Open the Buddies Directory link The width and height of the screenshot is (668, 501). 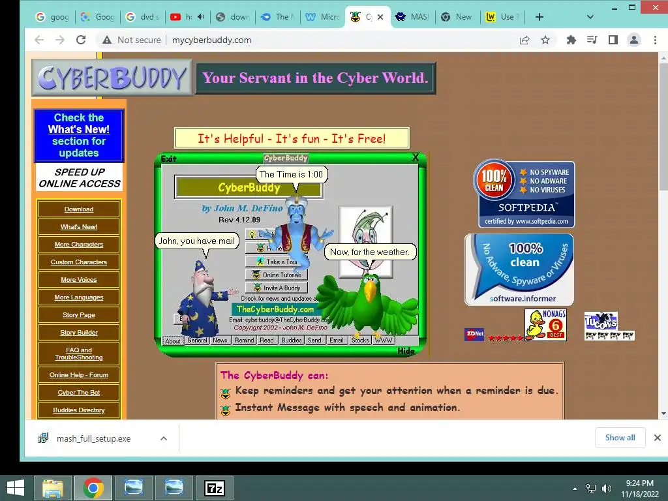pyautogui.click(x=79, y=410)
